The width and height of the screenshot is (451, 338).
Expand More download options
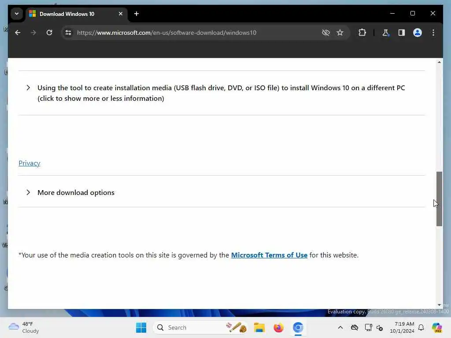(222, 193)
